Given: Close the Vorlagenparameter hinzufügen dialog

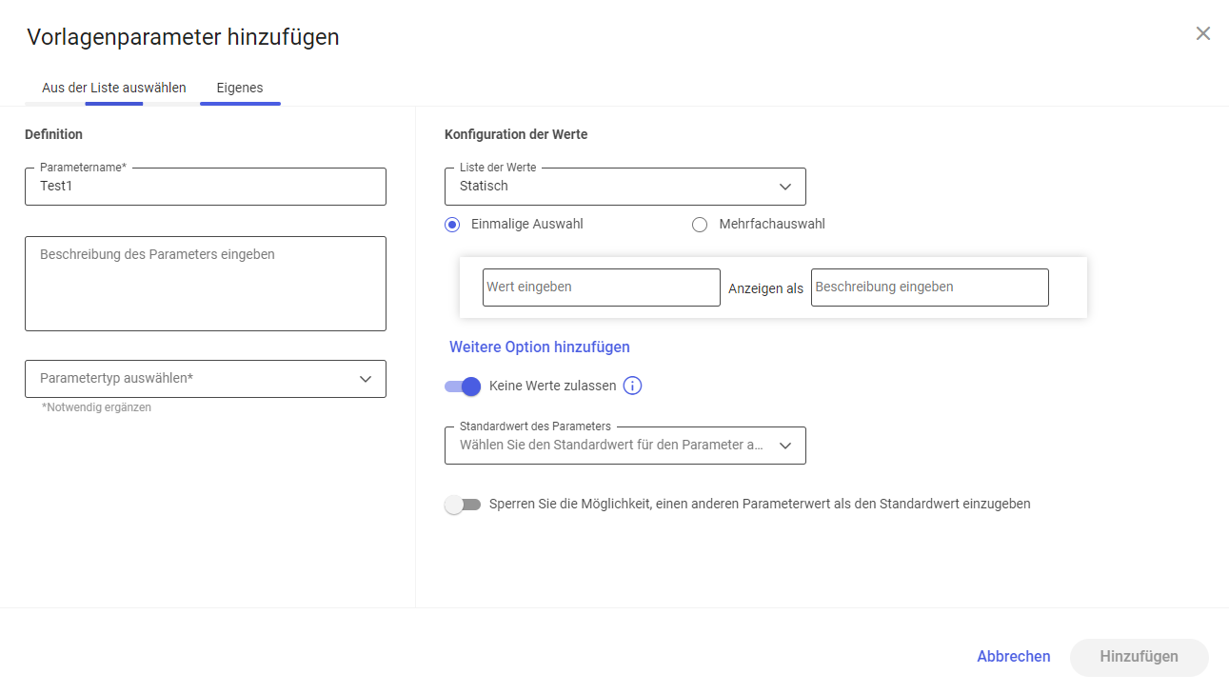Looking at the screenshot, I should pos(1203,33).
